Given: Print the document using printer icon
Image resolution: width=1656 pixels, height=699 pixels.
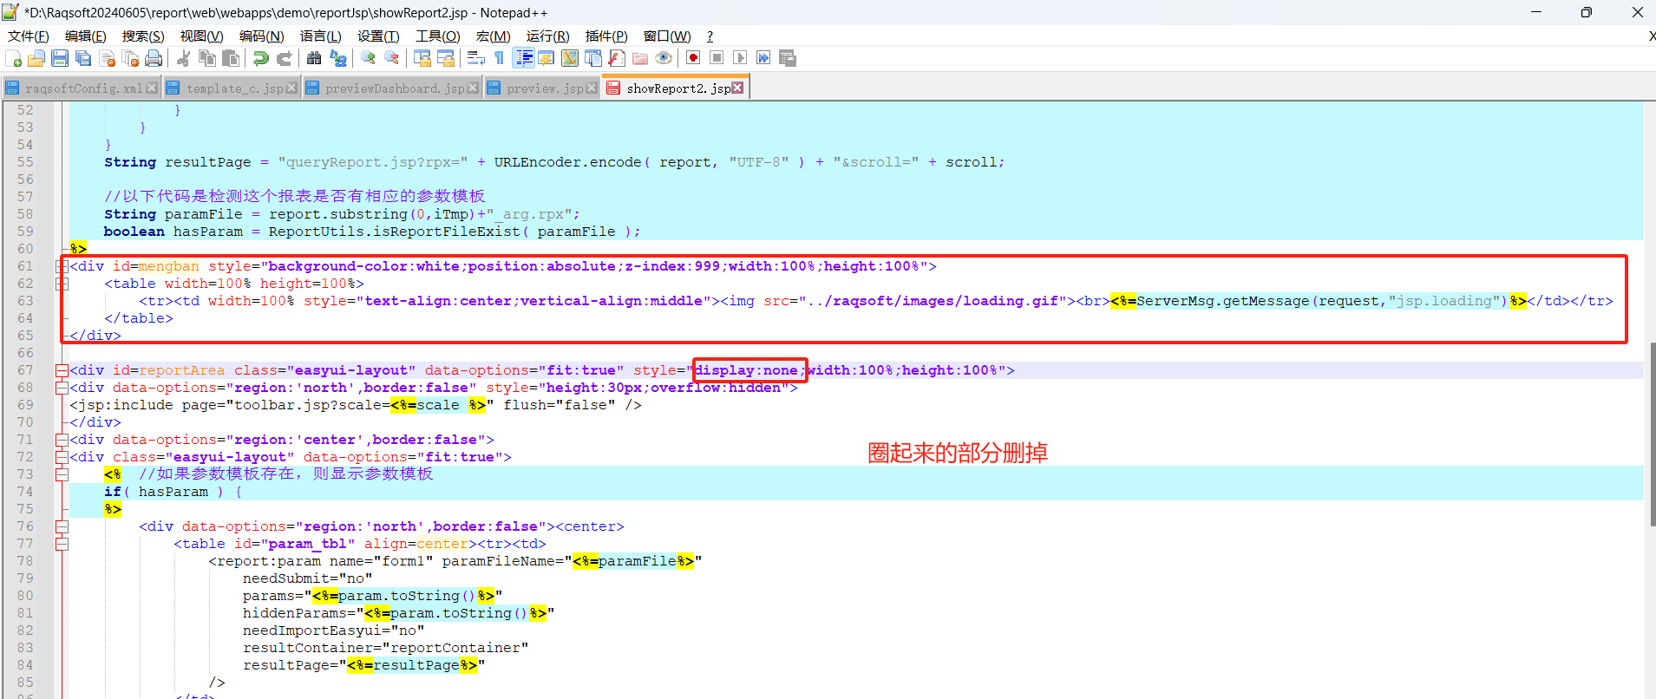Looking at the screenshot, I should (154, 58).
